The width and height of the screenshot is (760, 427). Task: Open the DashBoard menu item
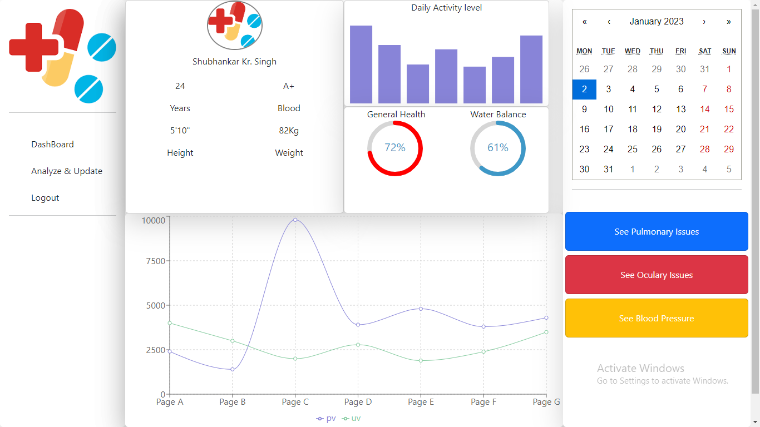(52, 144)
